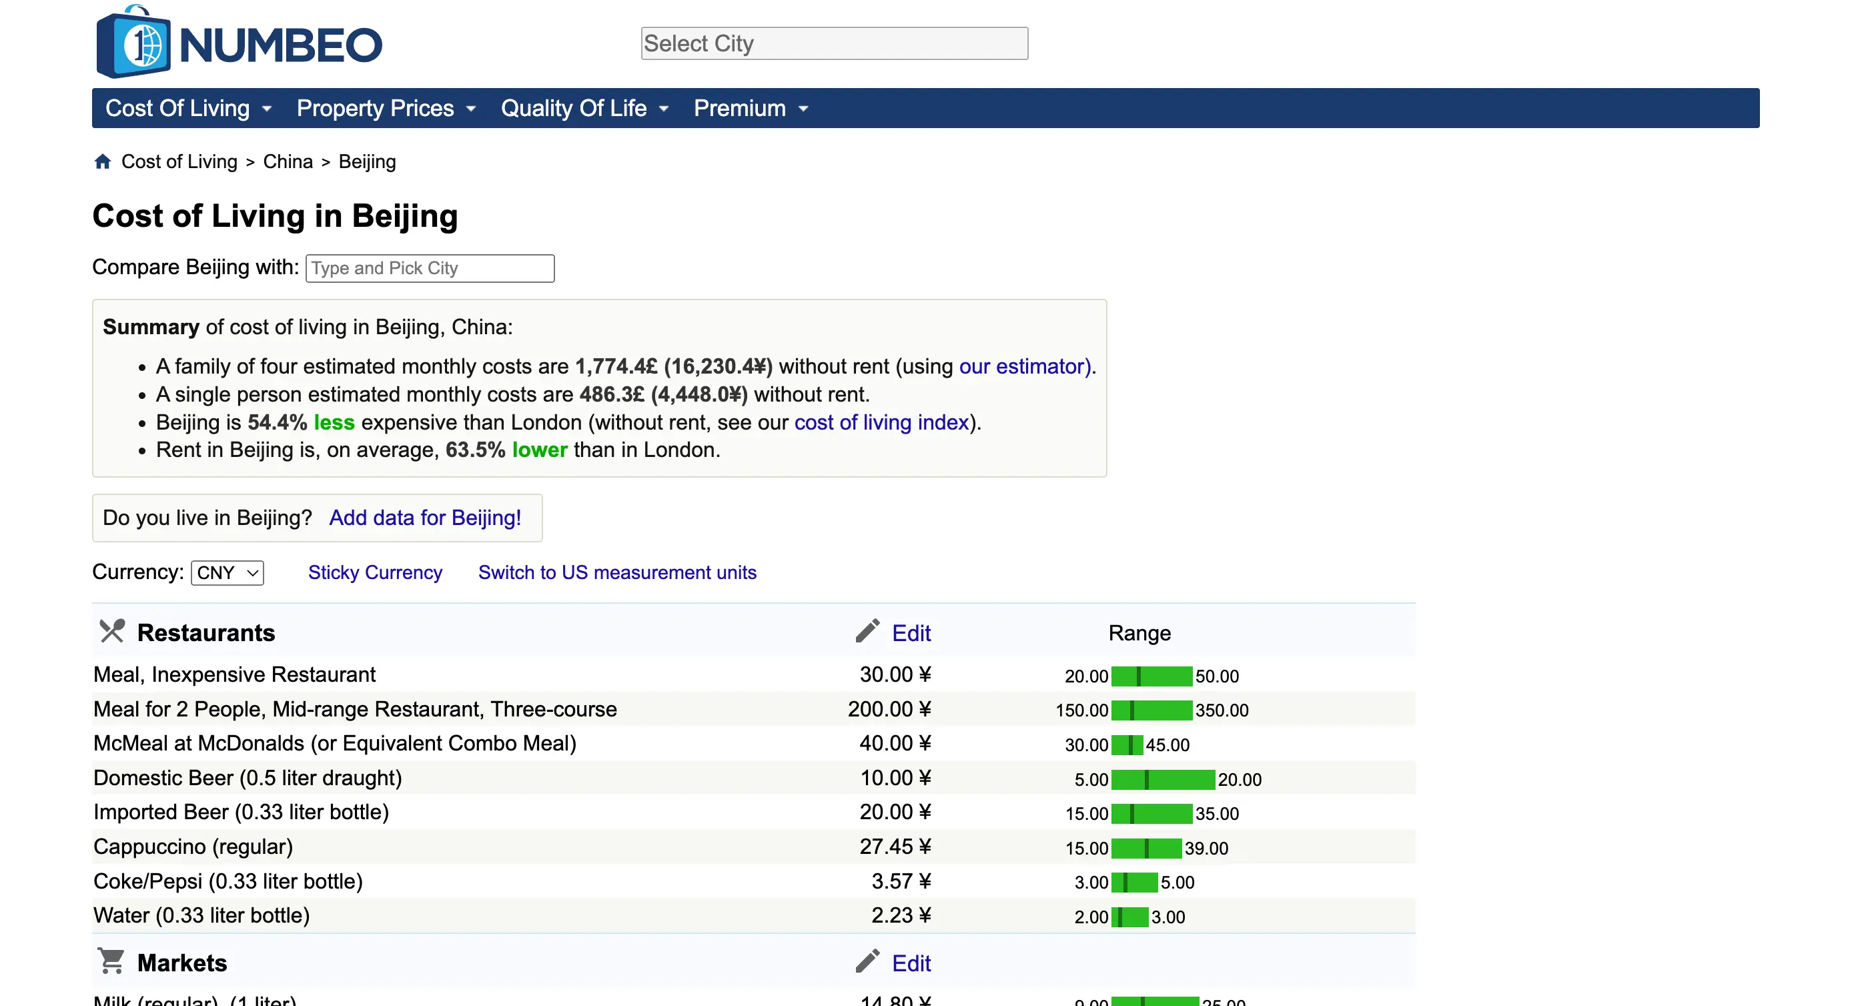Open the cost of living index link

click(x=881, y=423)
